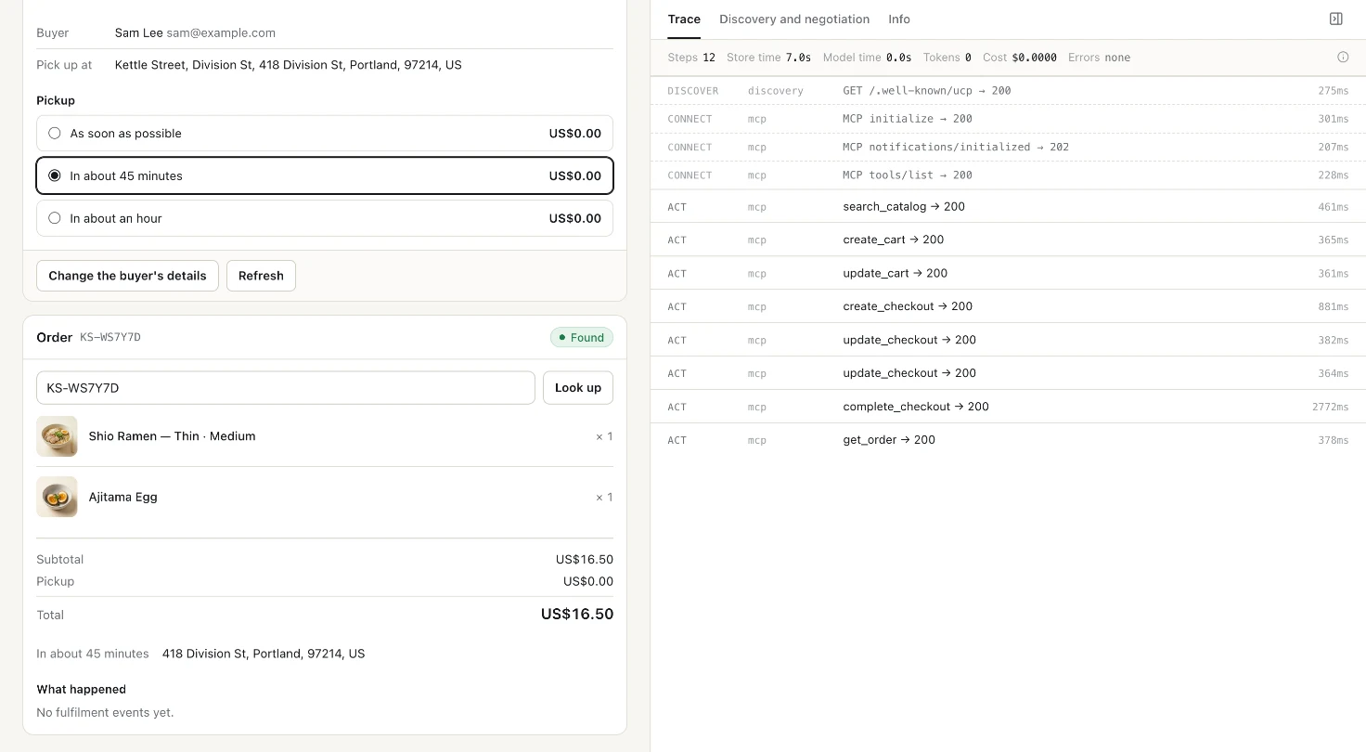
Task: Click the buyer email sam@example.com
Action: 221,32
